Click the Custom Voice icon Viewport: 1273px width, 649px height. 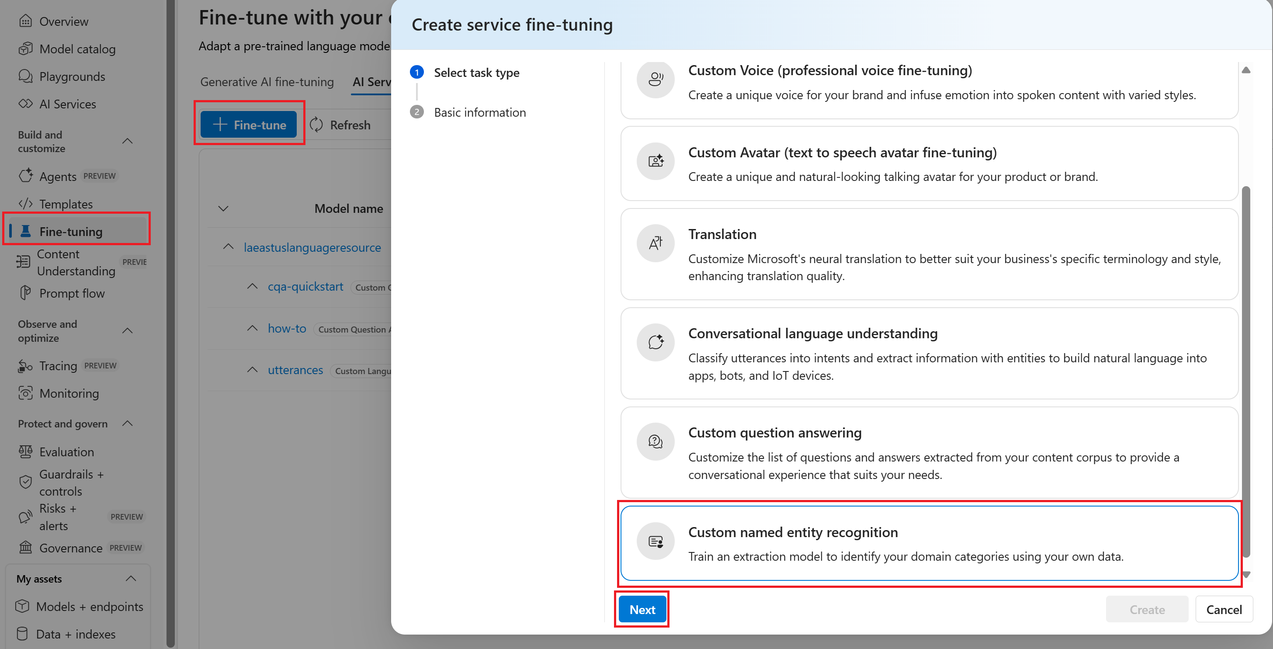click(655, 79)
